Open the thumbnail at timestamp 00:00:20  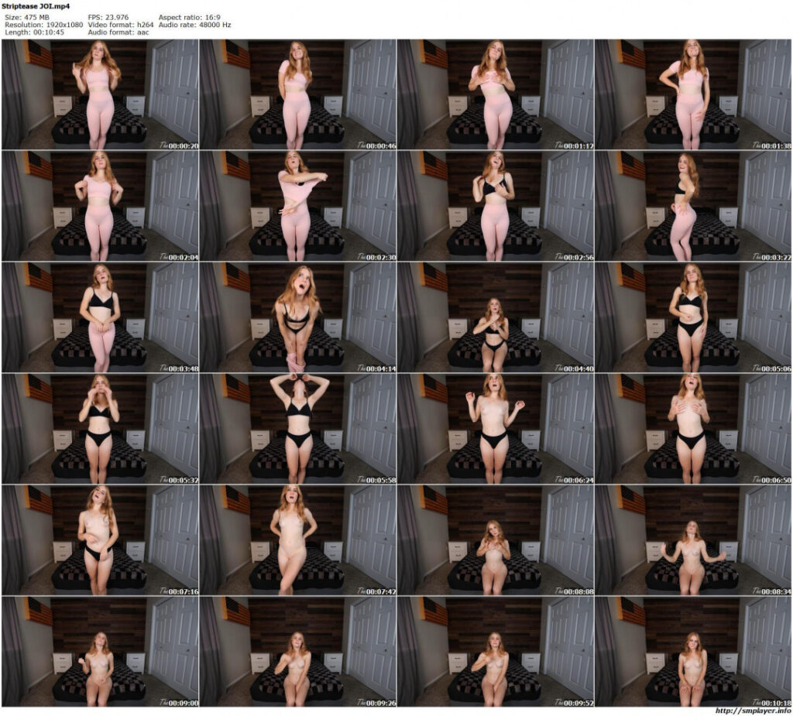101,91
